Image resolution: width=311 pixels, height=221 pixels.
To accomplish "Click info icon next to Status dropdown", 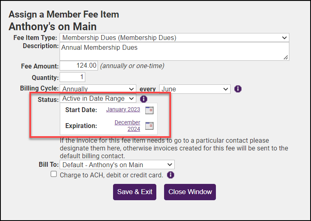I will click(143, 99).
